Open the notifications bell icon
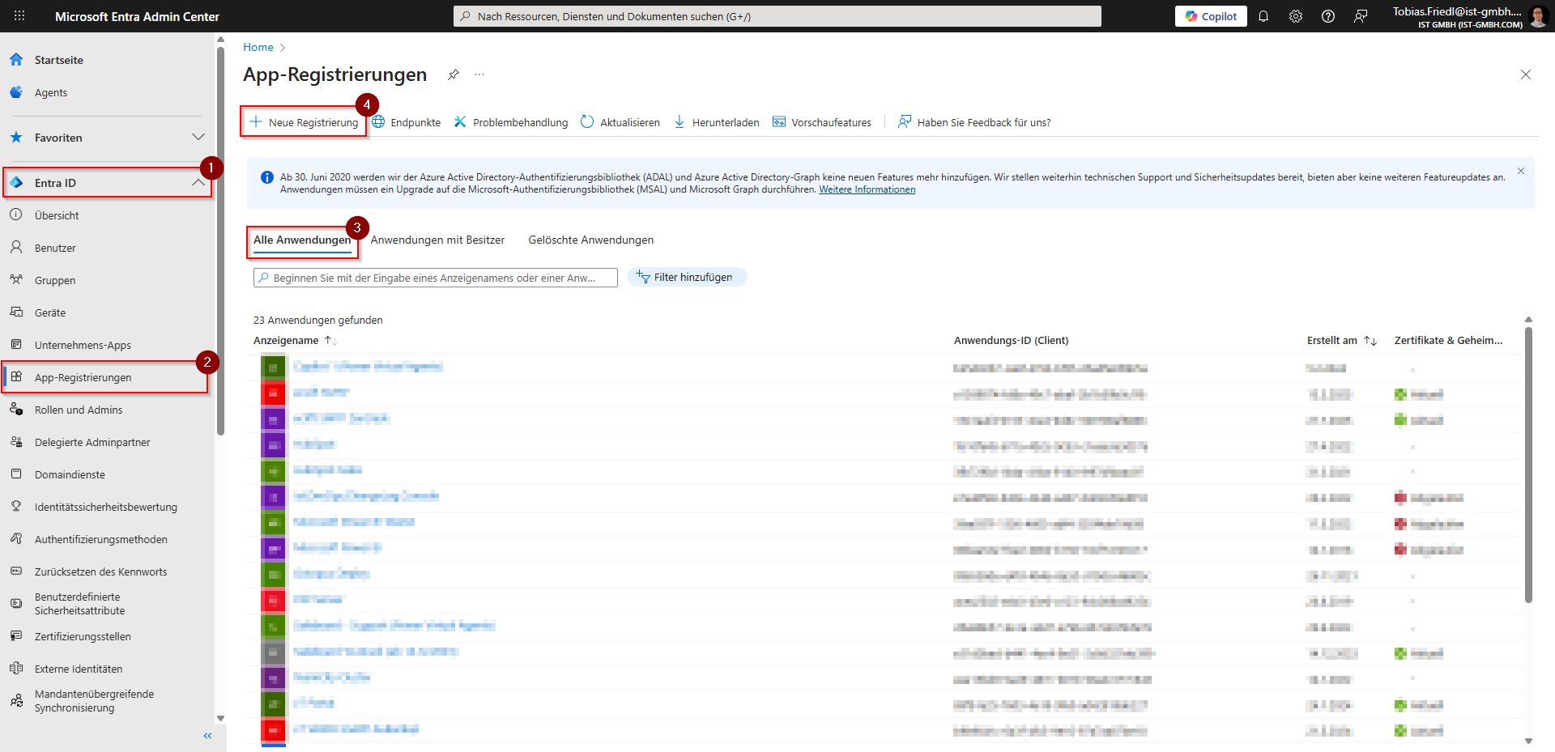Screen dimensions: 1555x752 1263,16
